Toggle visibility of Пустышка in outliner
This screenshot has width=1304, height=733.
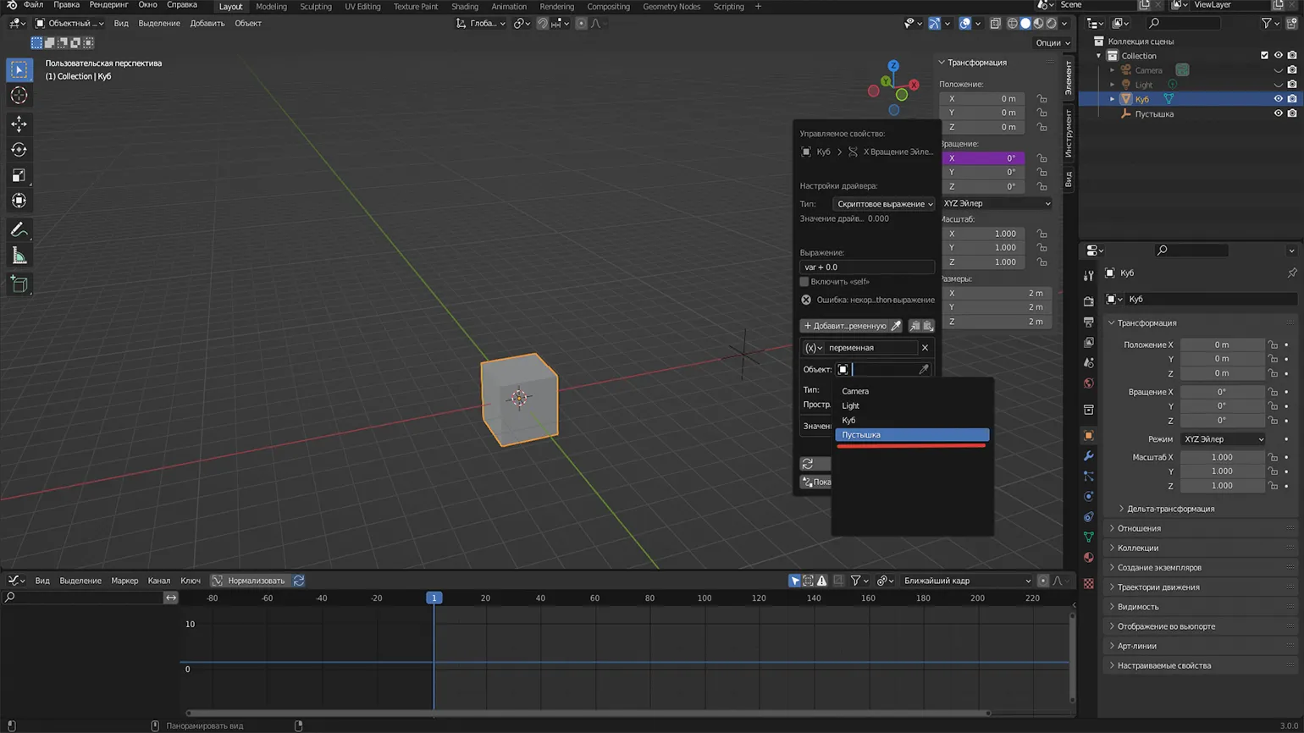click(1278, 113)
